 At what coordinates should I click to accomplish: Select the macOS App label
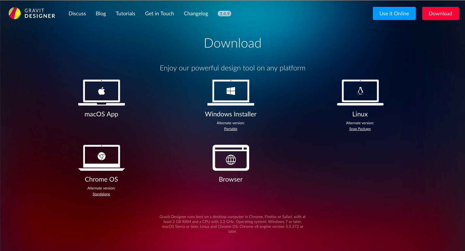pyautogui.click(x=101, y=114)
